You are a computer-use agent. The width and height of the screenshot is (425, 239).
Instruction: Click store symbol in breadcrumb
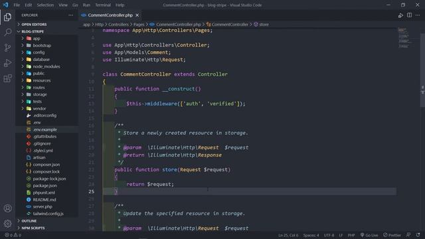pos(264,25)
